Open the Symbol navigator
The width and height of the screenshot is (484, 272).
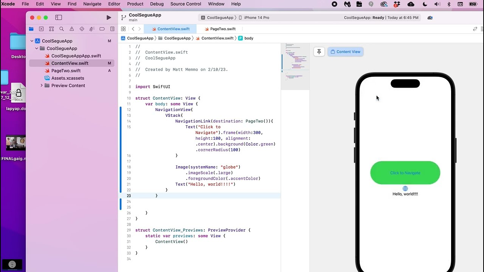tap(51, 29)
